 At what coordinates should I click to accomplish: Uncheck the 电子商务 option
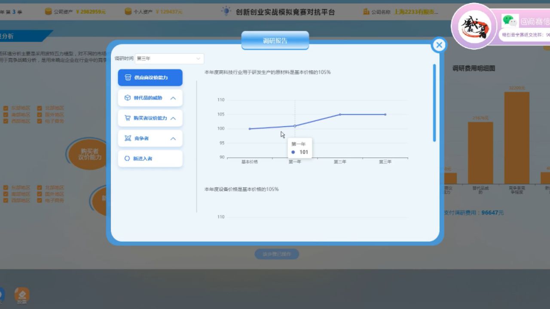(39, 121)
